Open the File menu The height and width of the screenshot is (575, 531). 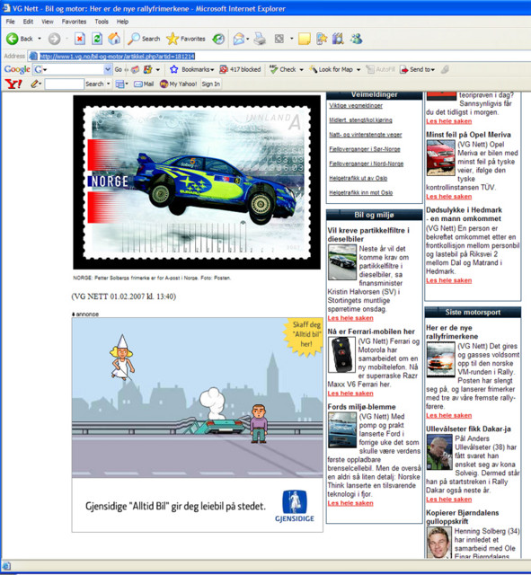[10, 22]
